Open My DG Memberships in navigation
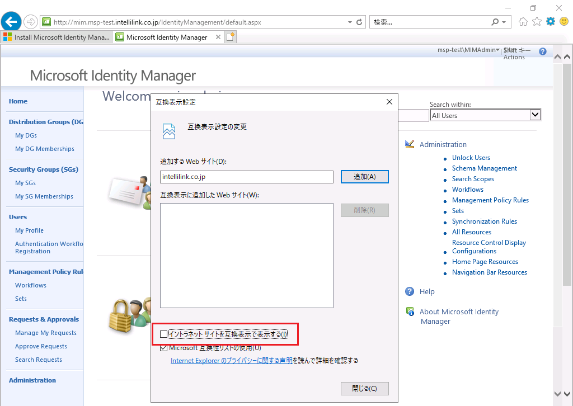Viewport: 573px width, 406px height. 45,149
